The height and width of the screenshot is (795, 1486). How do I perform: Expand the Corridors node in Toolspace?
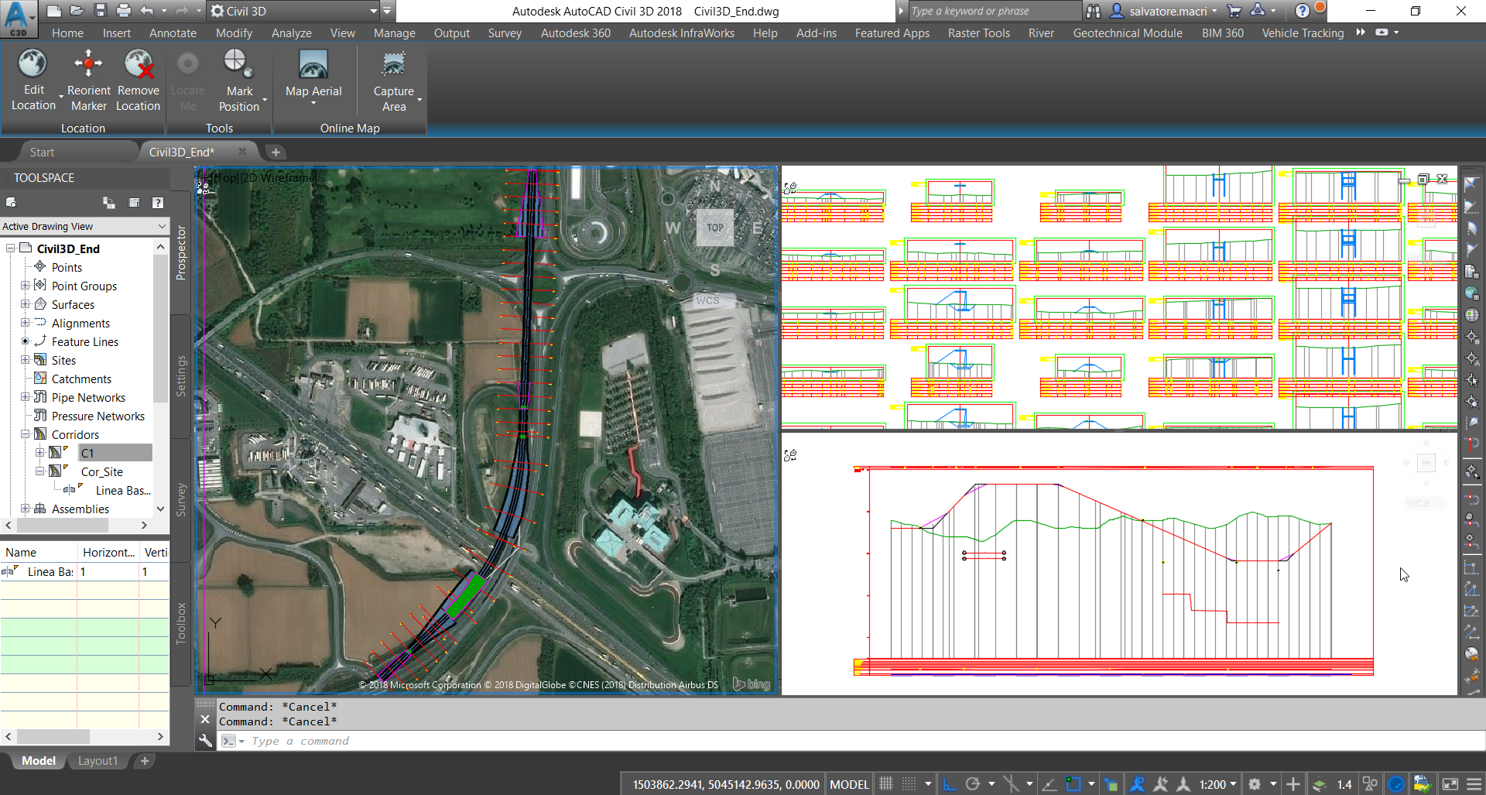[x=26, y=434]
